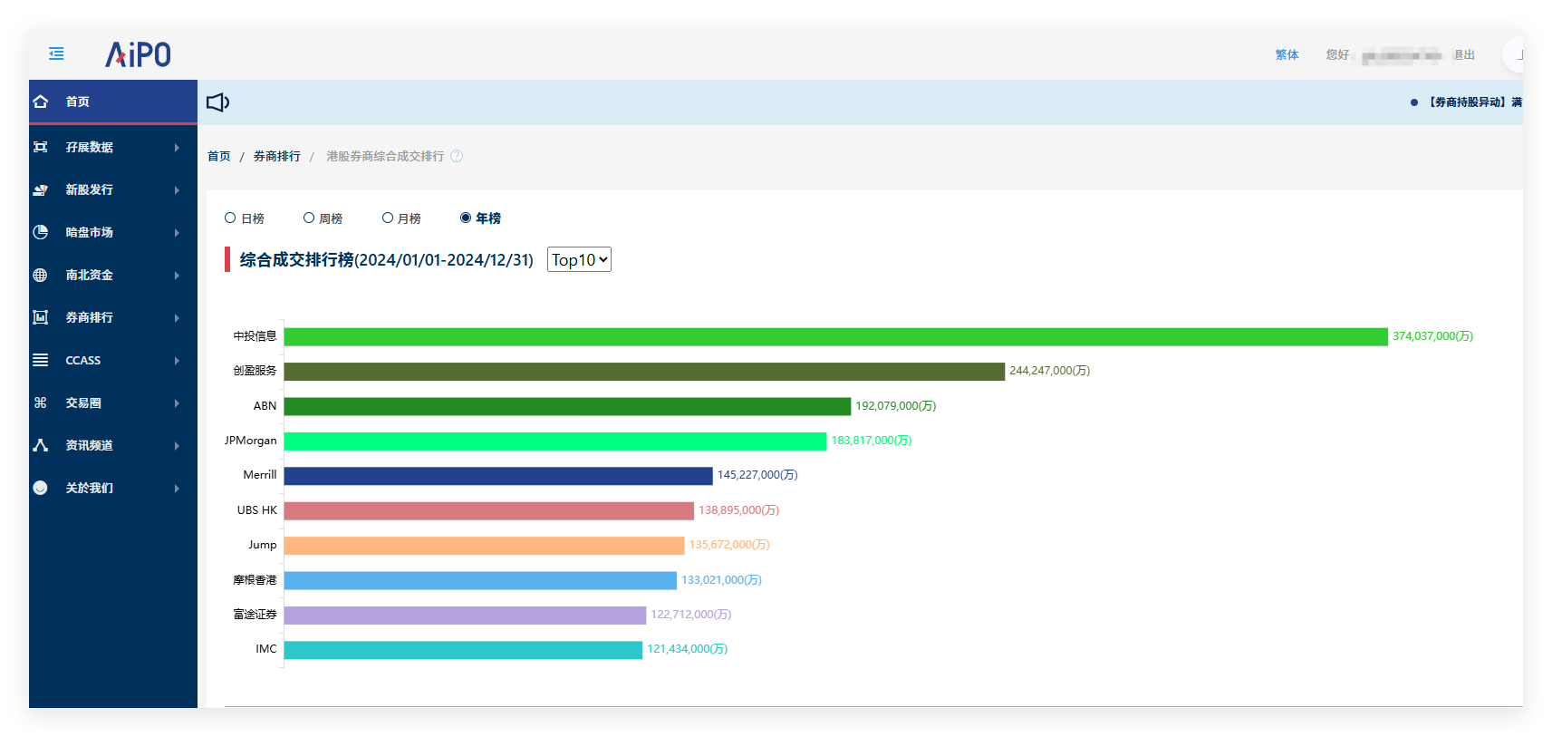Click the navy Merrill bar

click(498, 476)
